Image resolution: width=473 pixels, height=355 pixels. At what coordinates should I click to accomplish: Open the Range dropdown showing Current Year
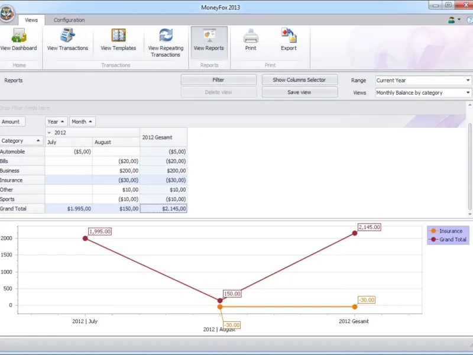click(423, 80)
